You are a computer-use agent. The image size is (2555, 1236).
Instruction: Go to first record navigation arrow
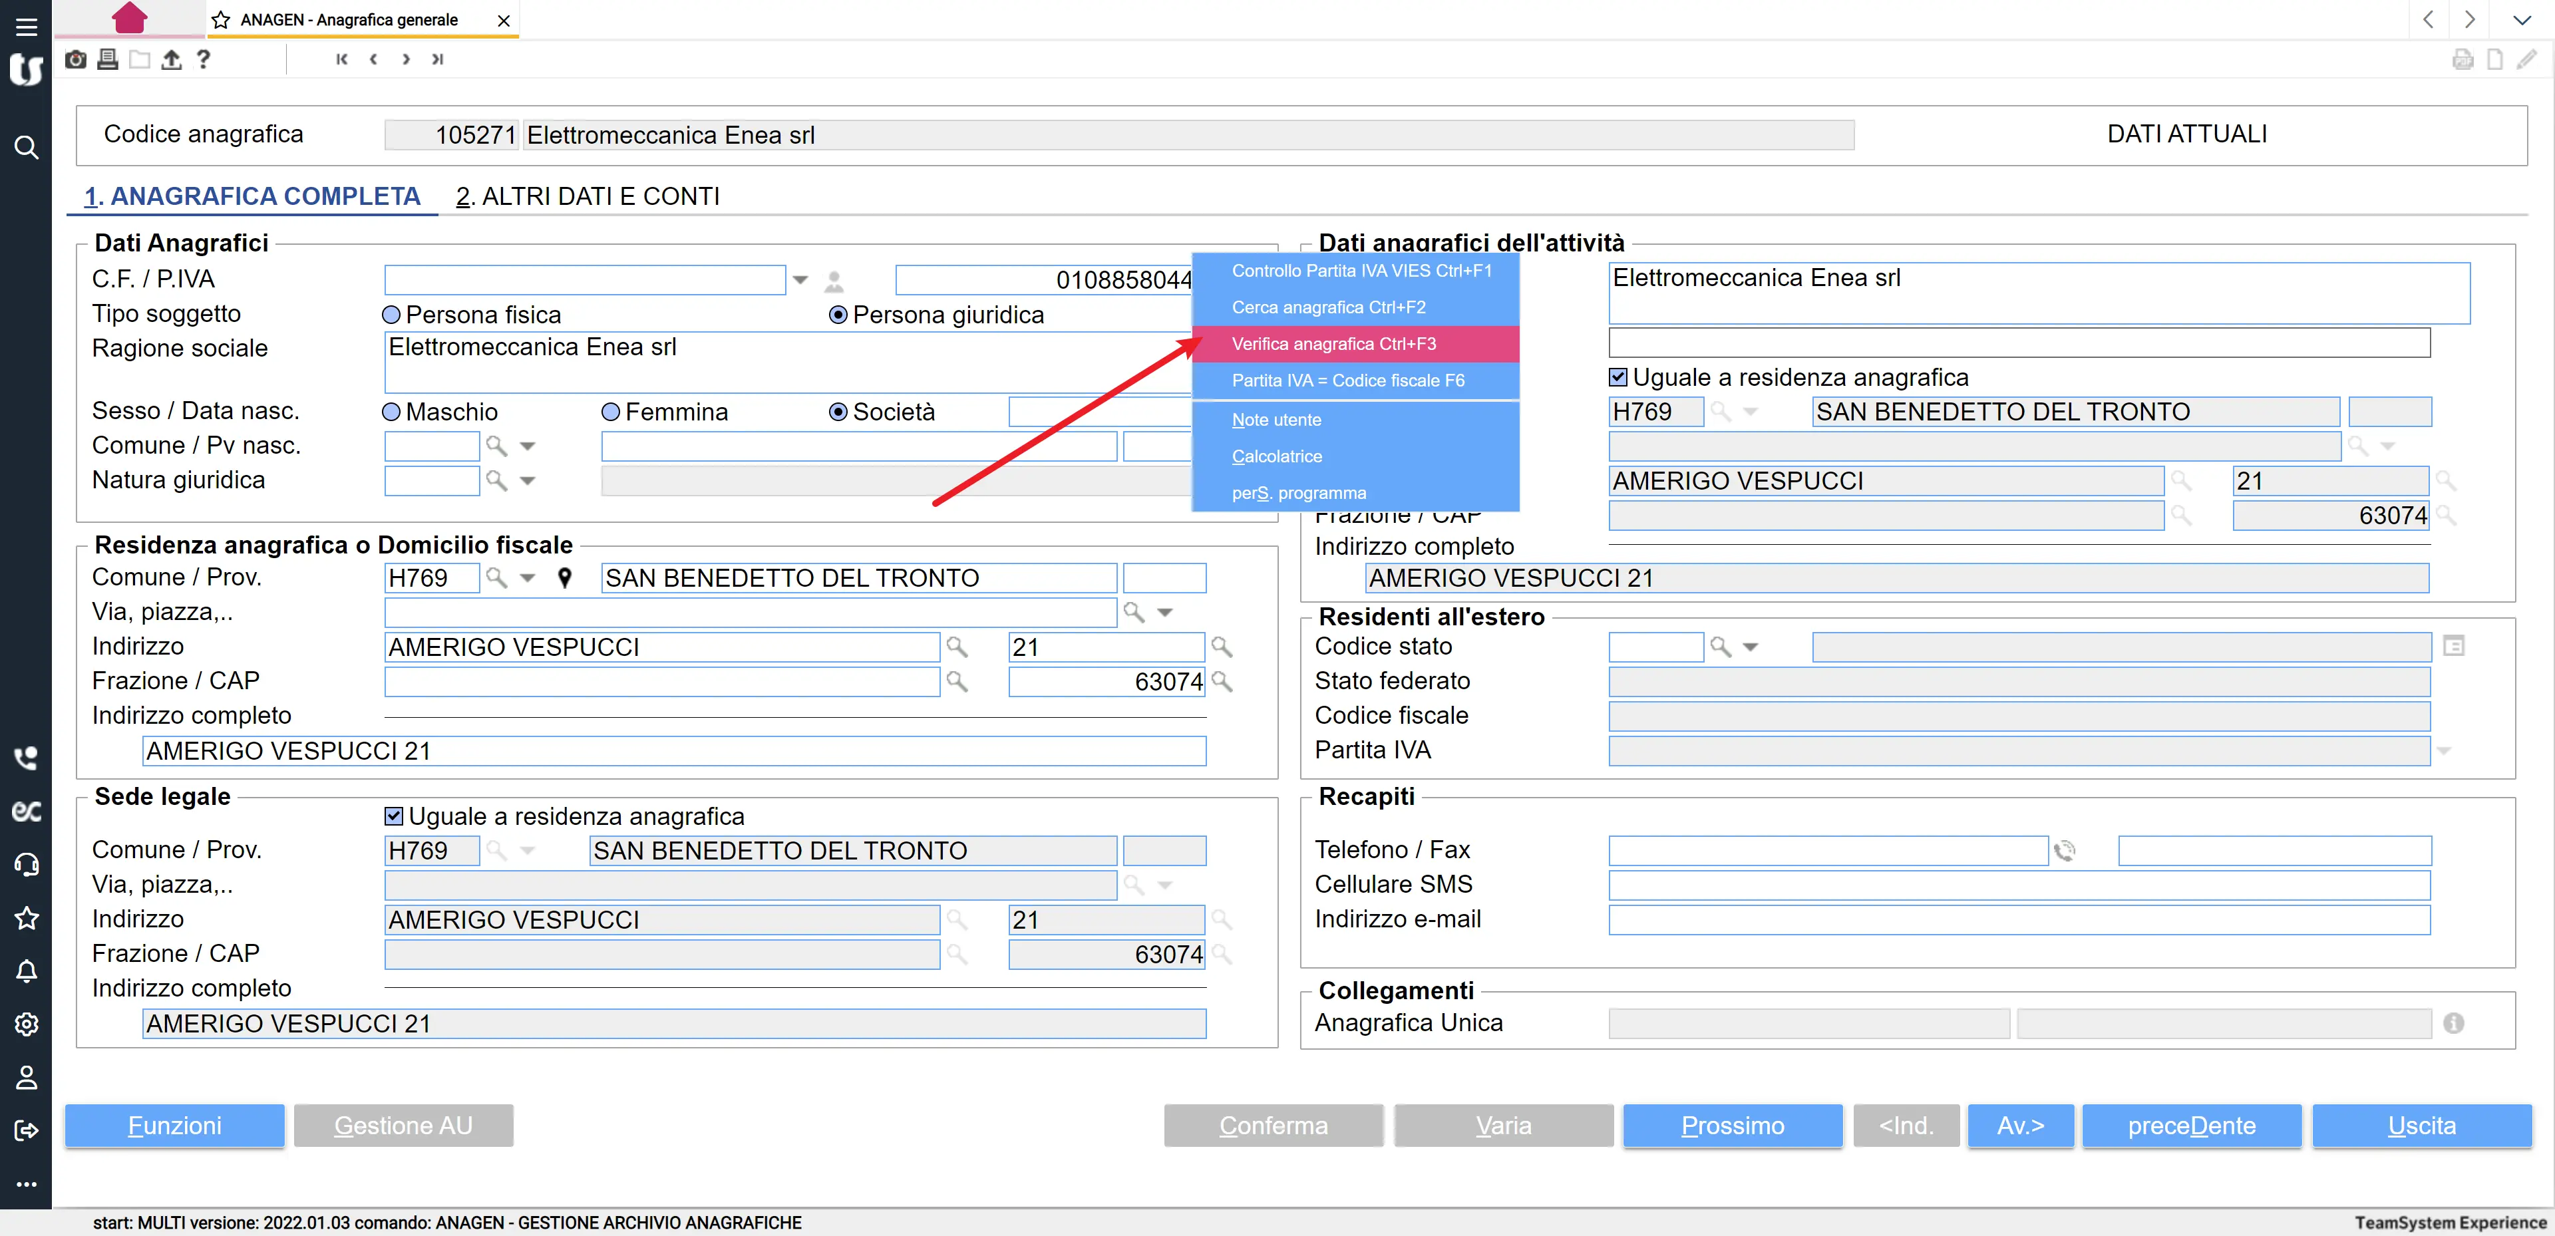click(341, 59)
